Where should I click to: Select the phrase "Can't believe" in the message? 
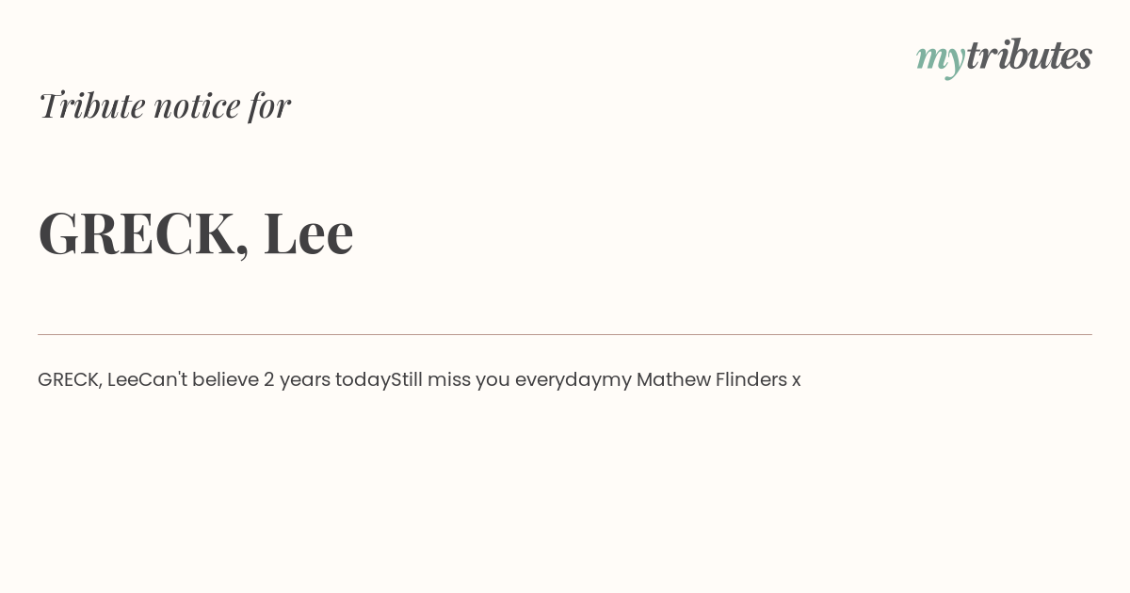pos(199,379)
